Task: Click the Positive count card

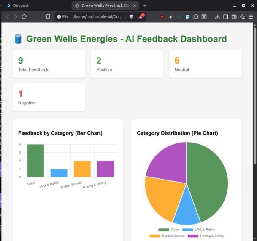Action: click(127, 64)
